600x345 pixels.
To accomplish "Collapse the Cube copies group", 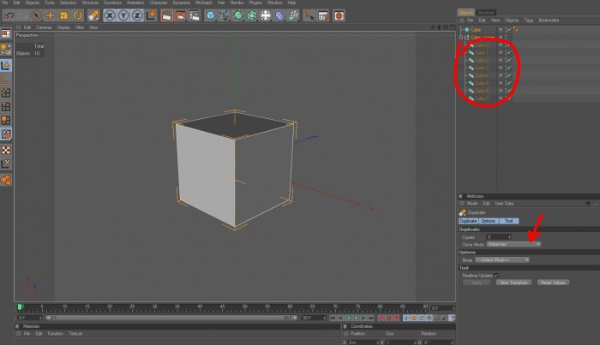I will [461, 37].
